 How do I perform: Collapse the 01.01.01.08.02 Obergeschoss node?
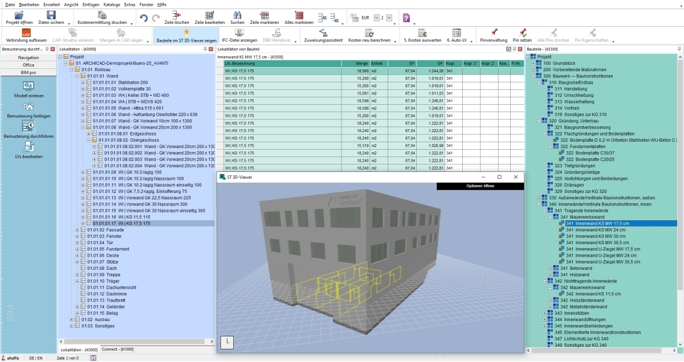pos(89,140)
